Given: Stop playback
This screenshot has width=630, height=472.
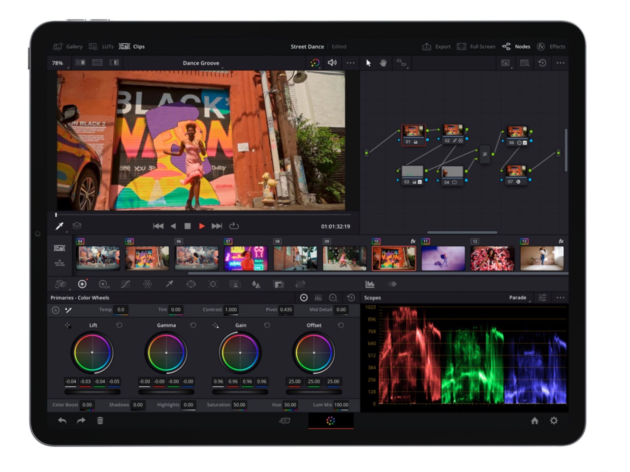Looking at the screenshot, I should [x=188, y=226].
